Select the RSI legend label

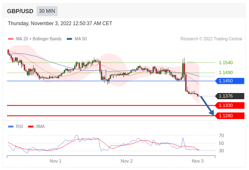coord(19,126)
